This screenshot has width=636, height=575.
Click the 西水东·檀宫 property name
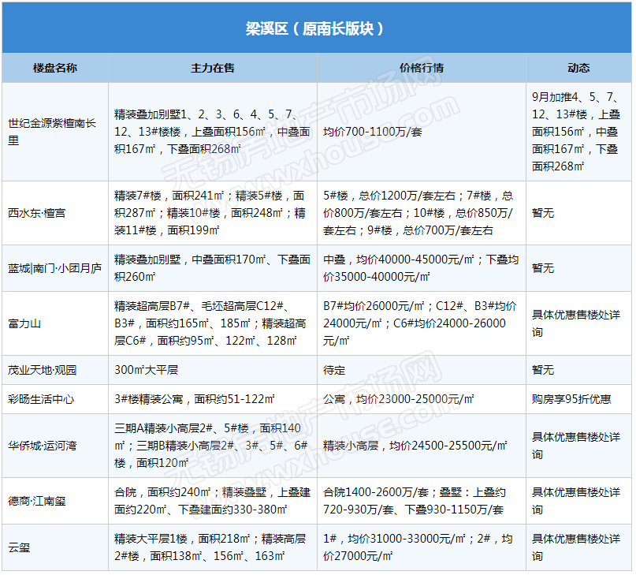tap(37, 213)
